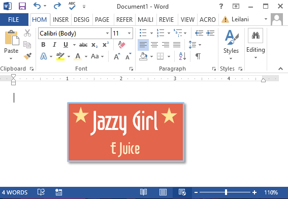Expand numbering list style dropdown

[169, 33]
